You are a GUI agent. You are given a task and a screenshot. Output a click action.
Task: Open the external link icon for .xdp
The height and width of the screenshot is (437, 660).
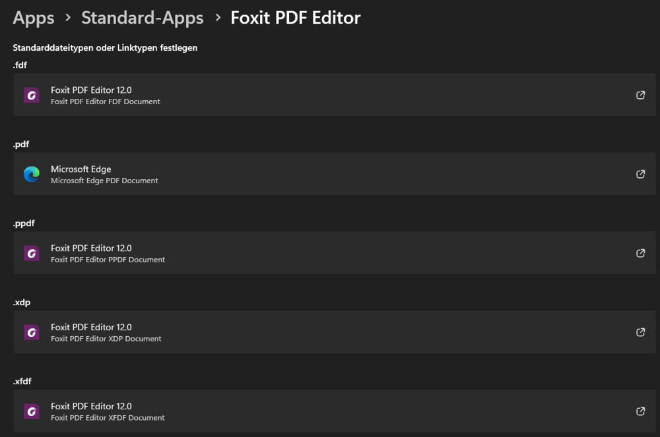pyautogui.click(x=640, y=332)
